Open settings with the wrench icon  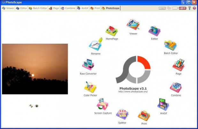pos(189,8)
